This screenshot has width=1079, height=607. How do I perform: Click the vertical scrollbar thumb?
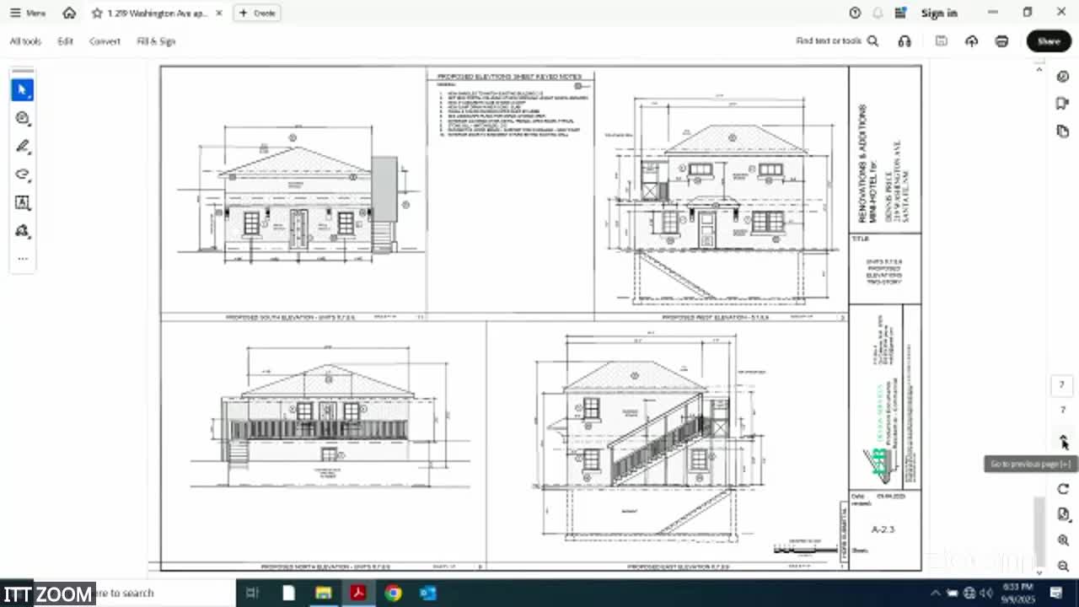1039,533
